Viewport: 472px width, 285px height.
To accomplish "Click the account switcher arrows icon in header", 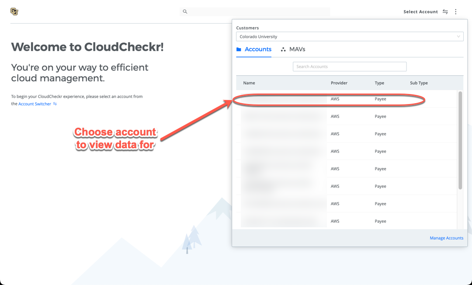I will coord(445,12).
